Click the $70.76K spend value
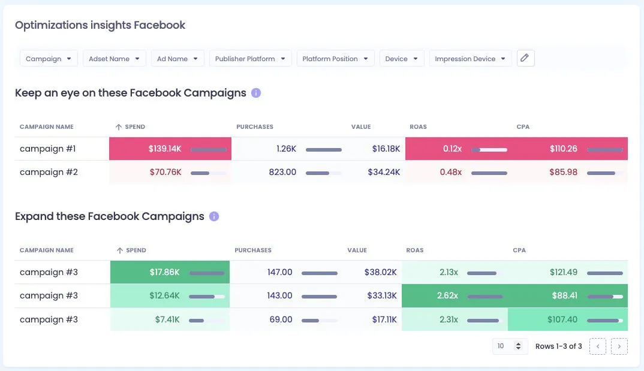 click(165, 172)
